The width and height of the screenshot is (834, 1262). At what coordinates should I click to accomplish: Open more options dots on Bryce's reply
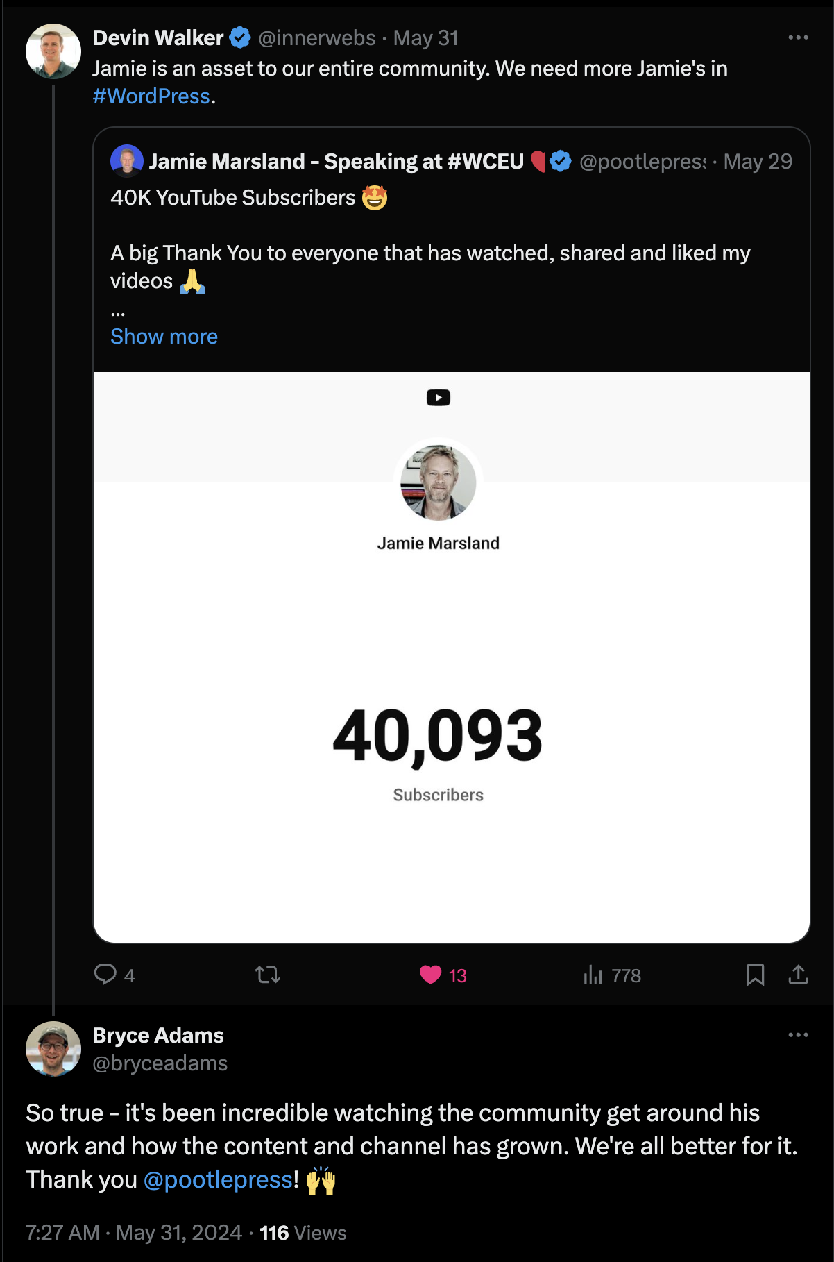(798, 1035)
